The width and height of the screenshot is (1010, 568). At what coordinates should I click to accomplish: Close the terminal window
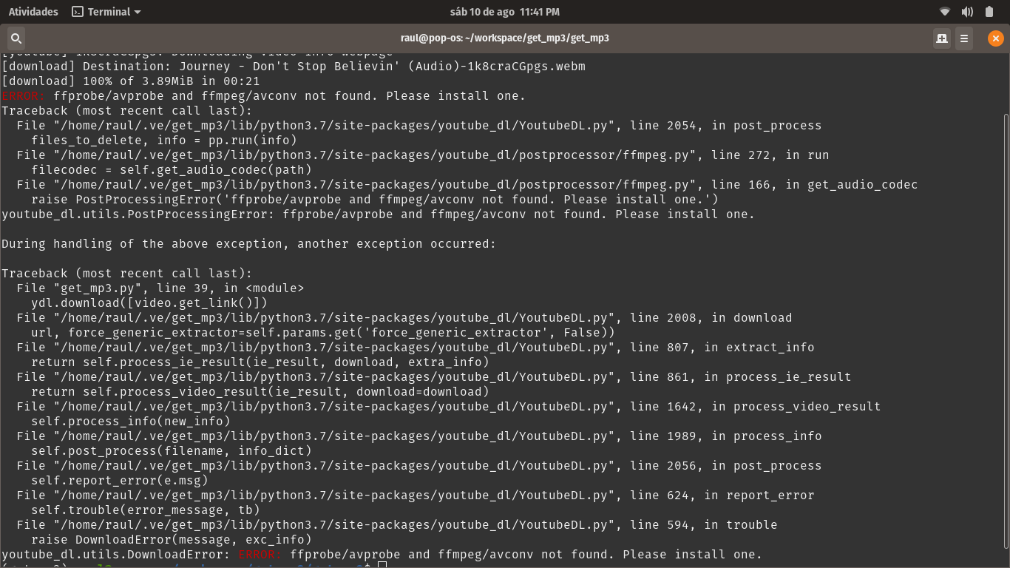[996, 38]
